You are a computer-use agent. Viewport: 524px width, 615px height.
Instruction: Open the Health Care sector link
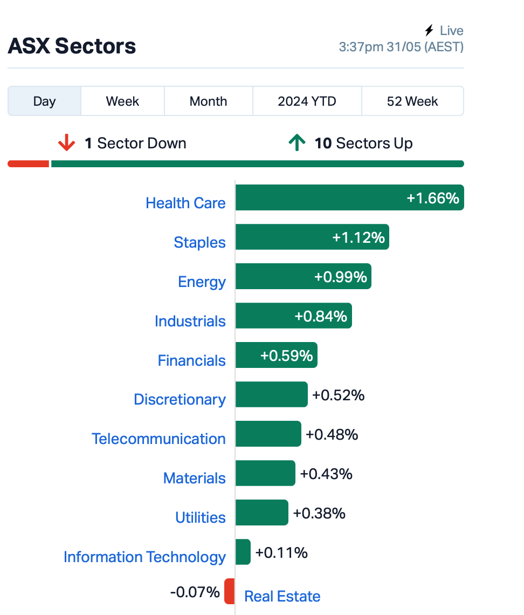click(185, 203)
